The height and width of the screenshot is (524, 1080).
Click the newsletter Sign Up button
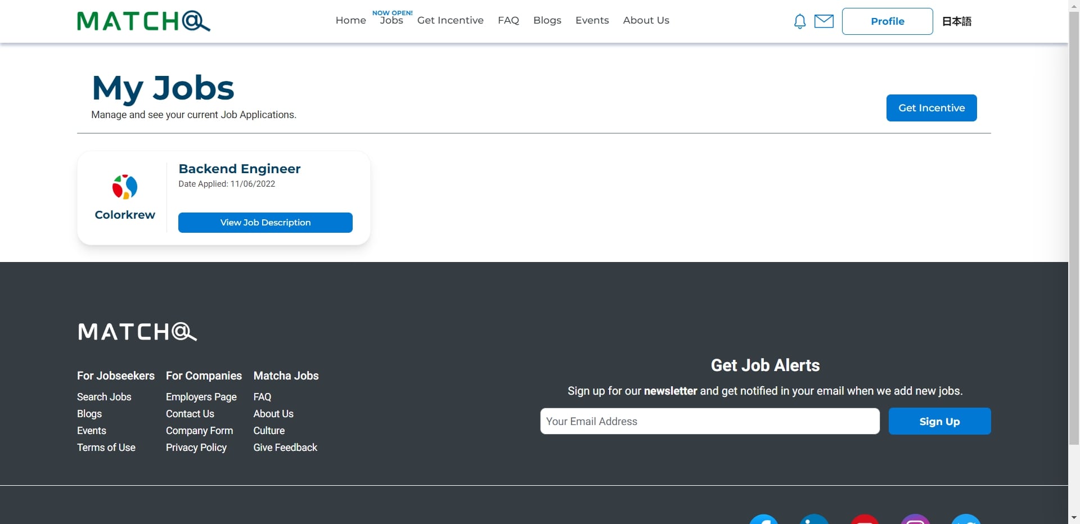point(939,421)
